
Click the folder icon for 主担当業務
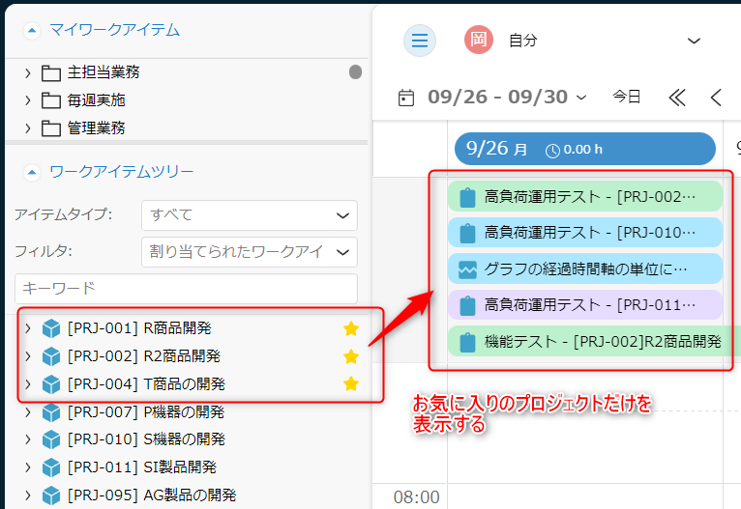pyautogui.click(x=51, y=72)
